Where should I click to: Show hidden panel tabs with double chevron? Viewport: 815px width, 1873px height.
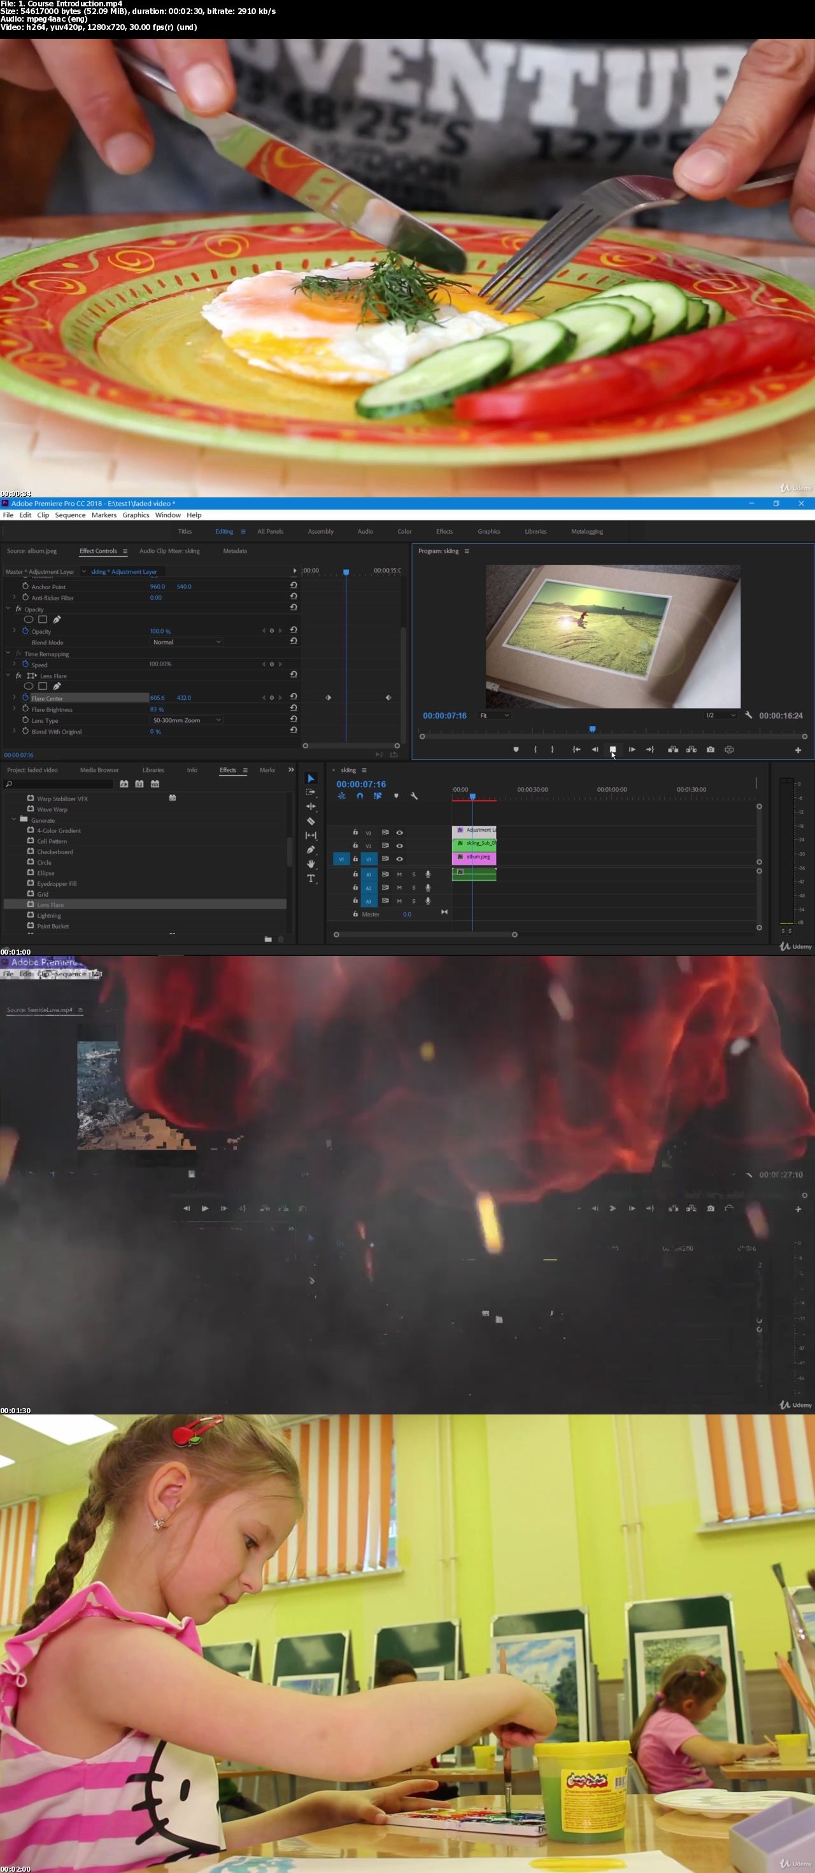[292, 769]
